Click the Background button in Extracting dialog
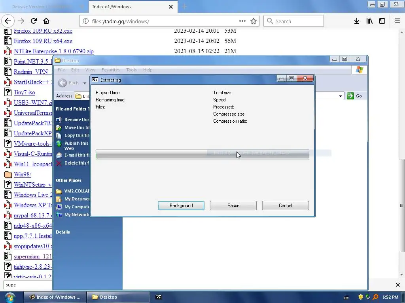This screenshot has width=405, height=303. (x=181, y=206)
